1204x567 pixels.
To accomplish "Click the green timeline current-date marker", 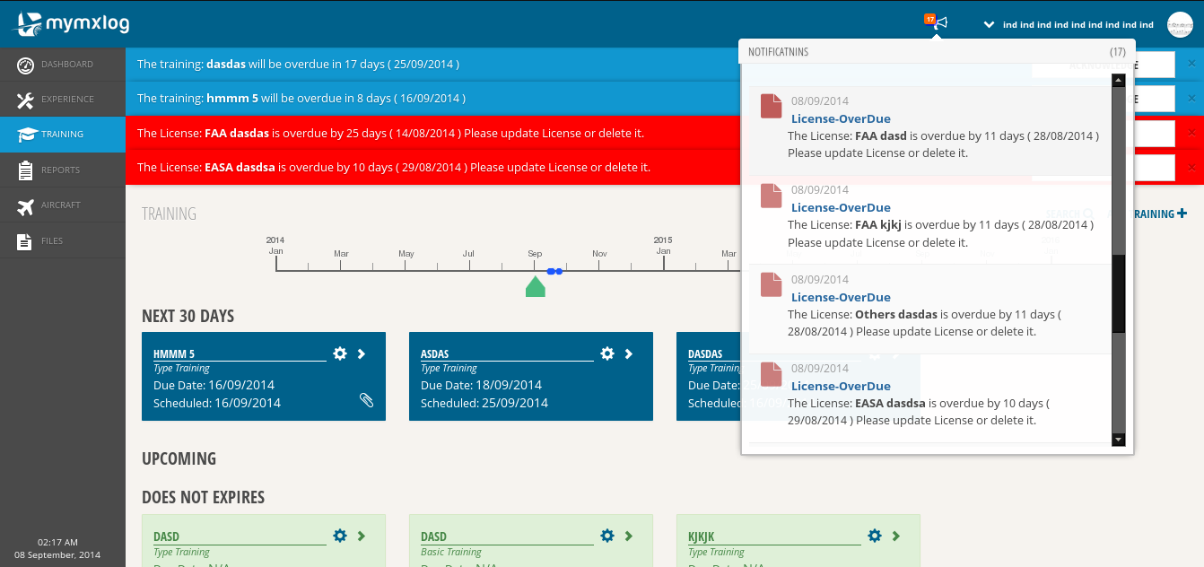I will click(x=535, y=287).
